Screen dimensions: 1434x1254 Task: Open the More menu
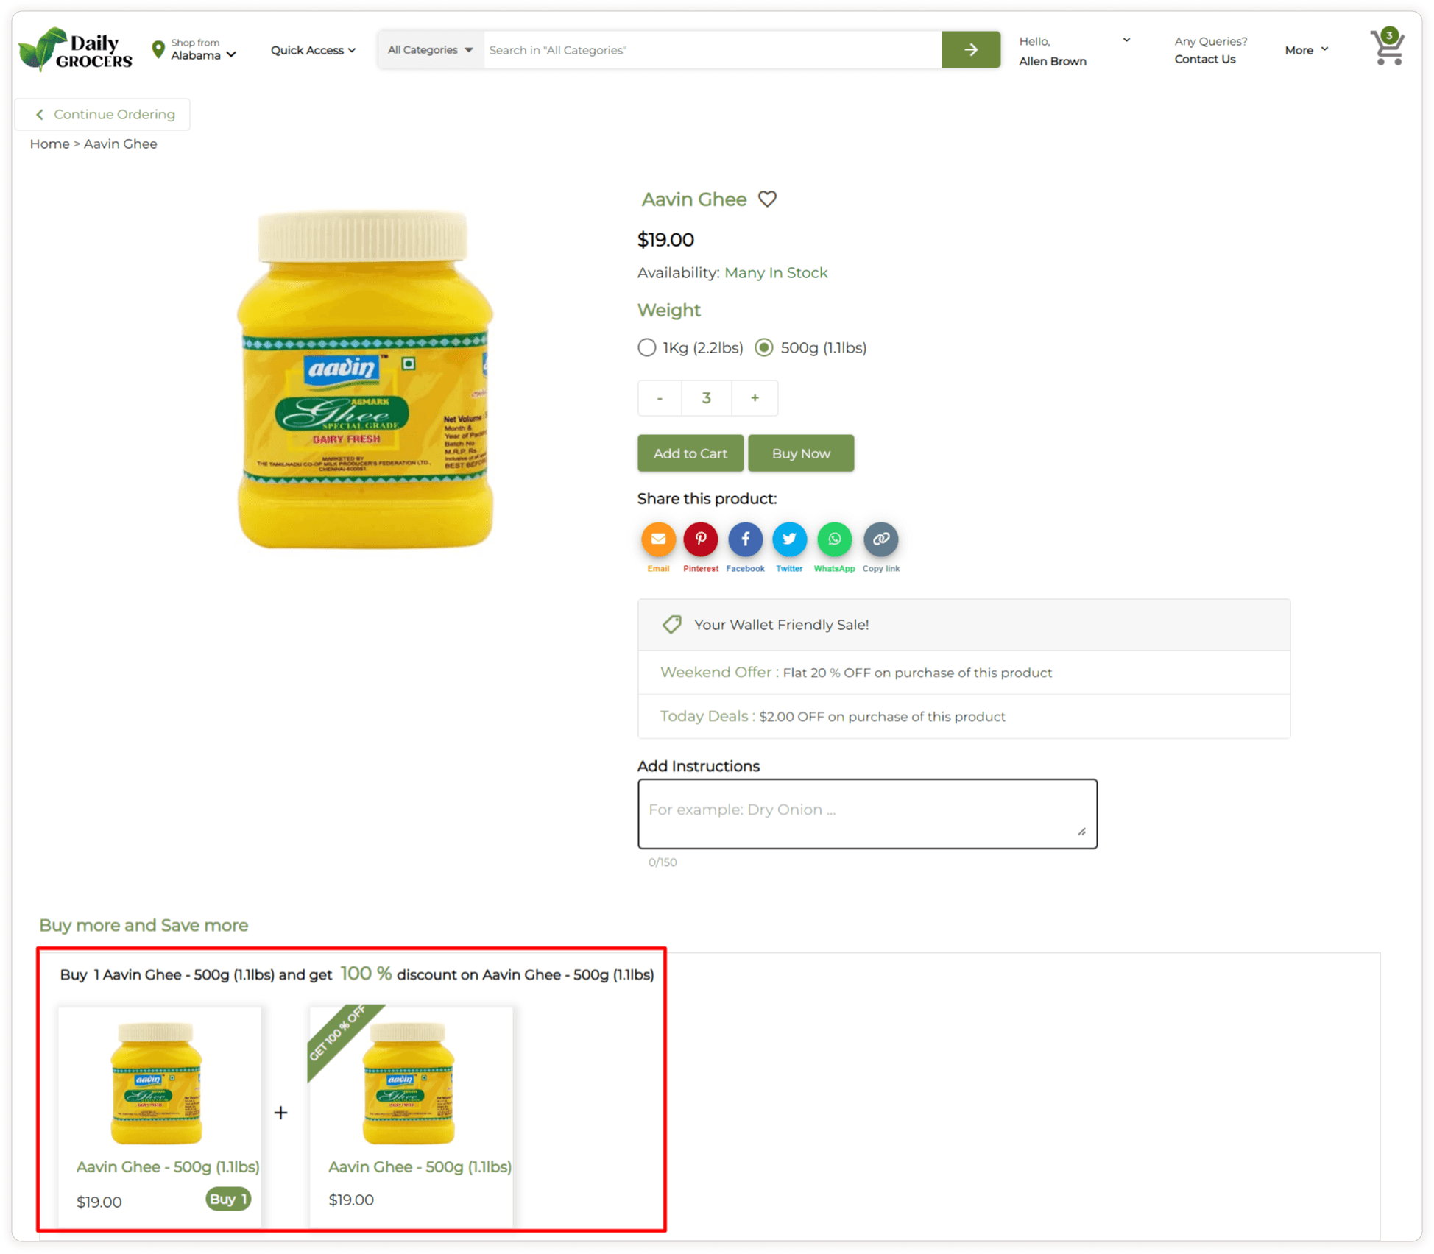click(x=1306, y=50)
